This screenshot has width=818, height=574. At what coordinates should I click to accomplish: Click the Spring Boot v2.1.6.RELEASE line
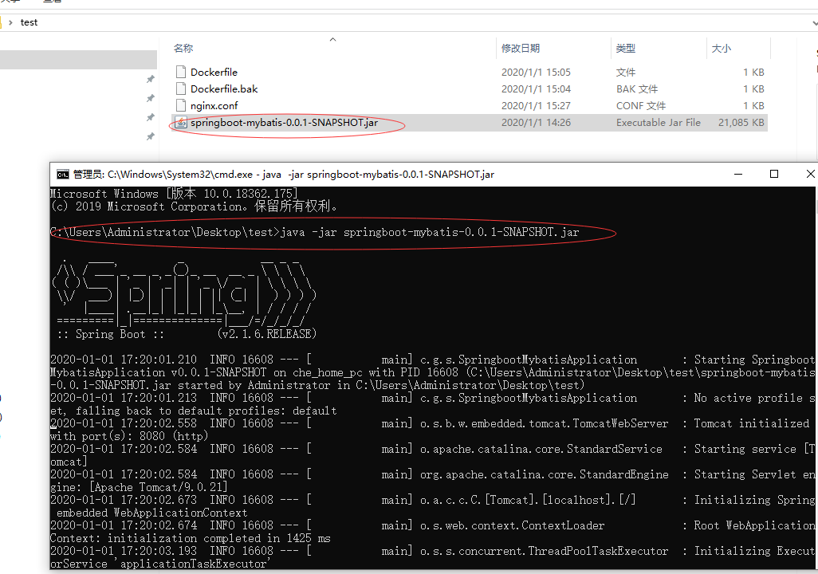coord(187,334)
